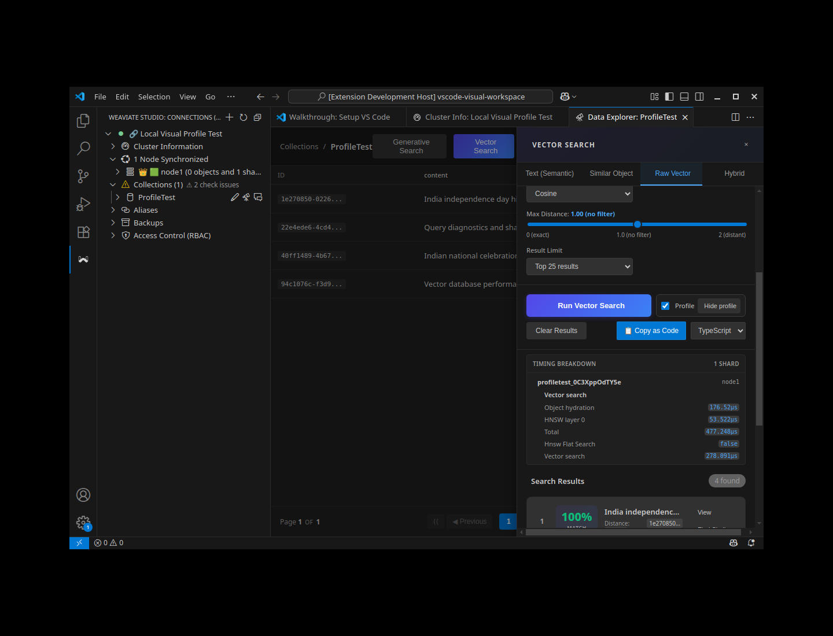Image resolution: width=833 pixels, height=636 pixels.
Task: Open Walkthrough: Setup VS Code tab
Action: [338, 117]
